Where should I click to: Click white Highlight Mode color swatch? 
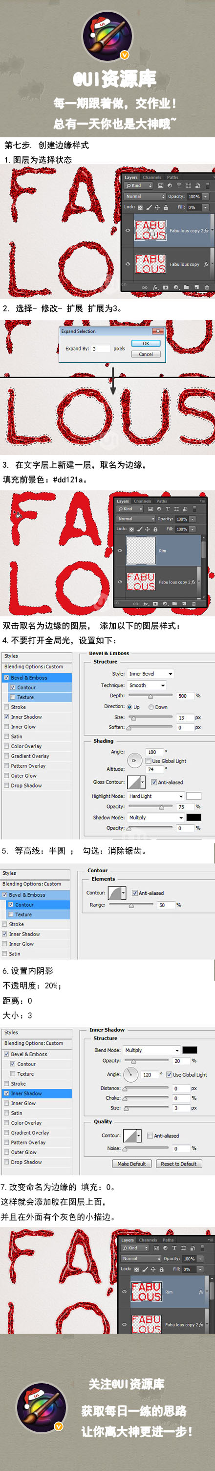click(193, 796)
